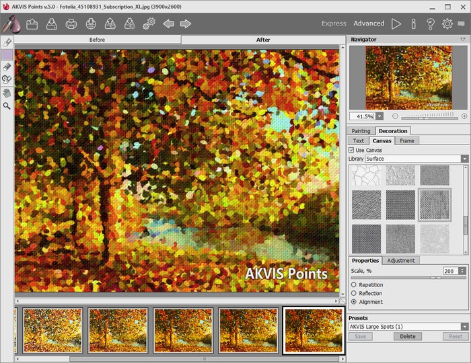Select the first full result thumbnail

52,330
